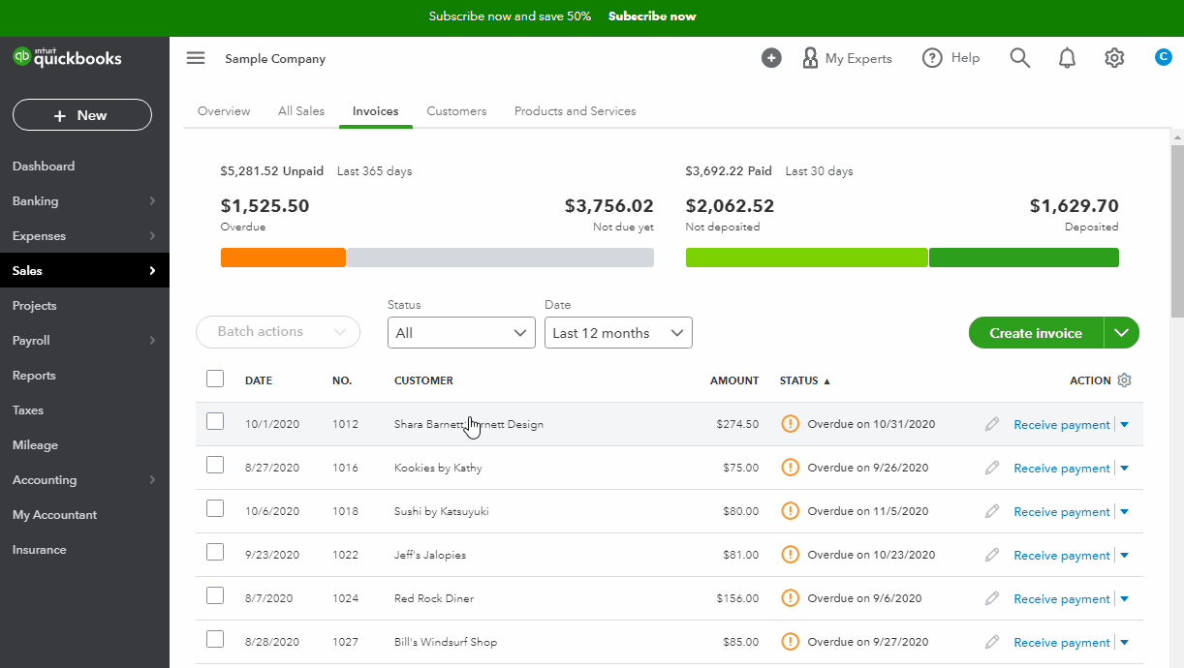Select checkbox for Bill's Windsurf Shop invoice
1184x668 pixels.
215,639
